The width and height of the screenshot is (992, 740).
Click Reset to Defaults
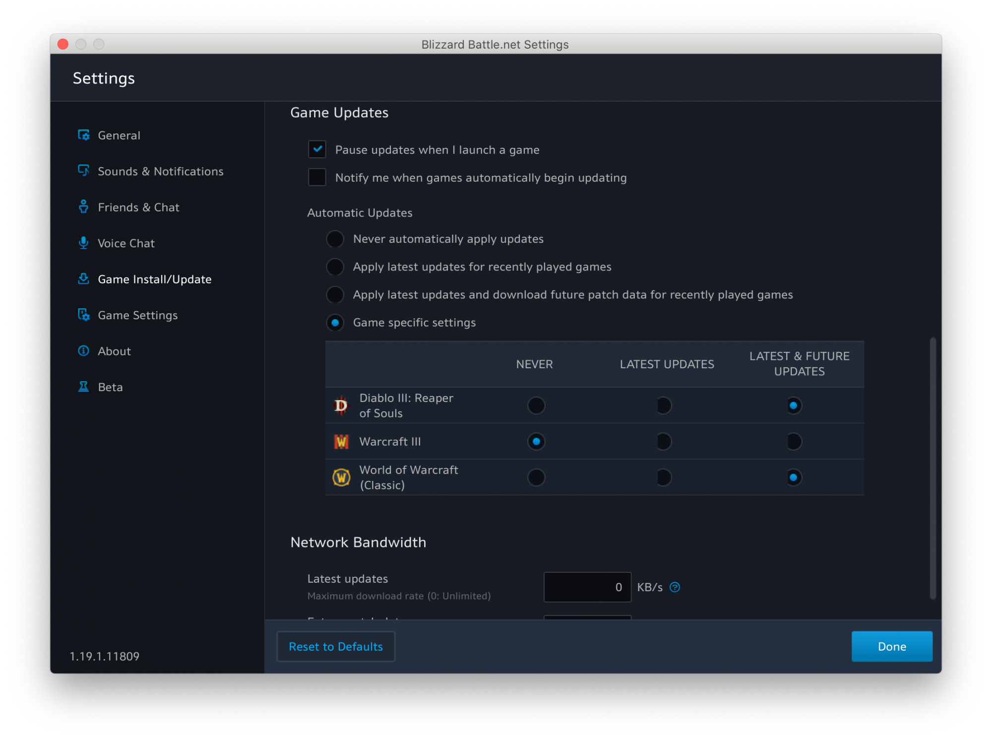pyautogui.click(x=336, y=646)
